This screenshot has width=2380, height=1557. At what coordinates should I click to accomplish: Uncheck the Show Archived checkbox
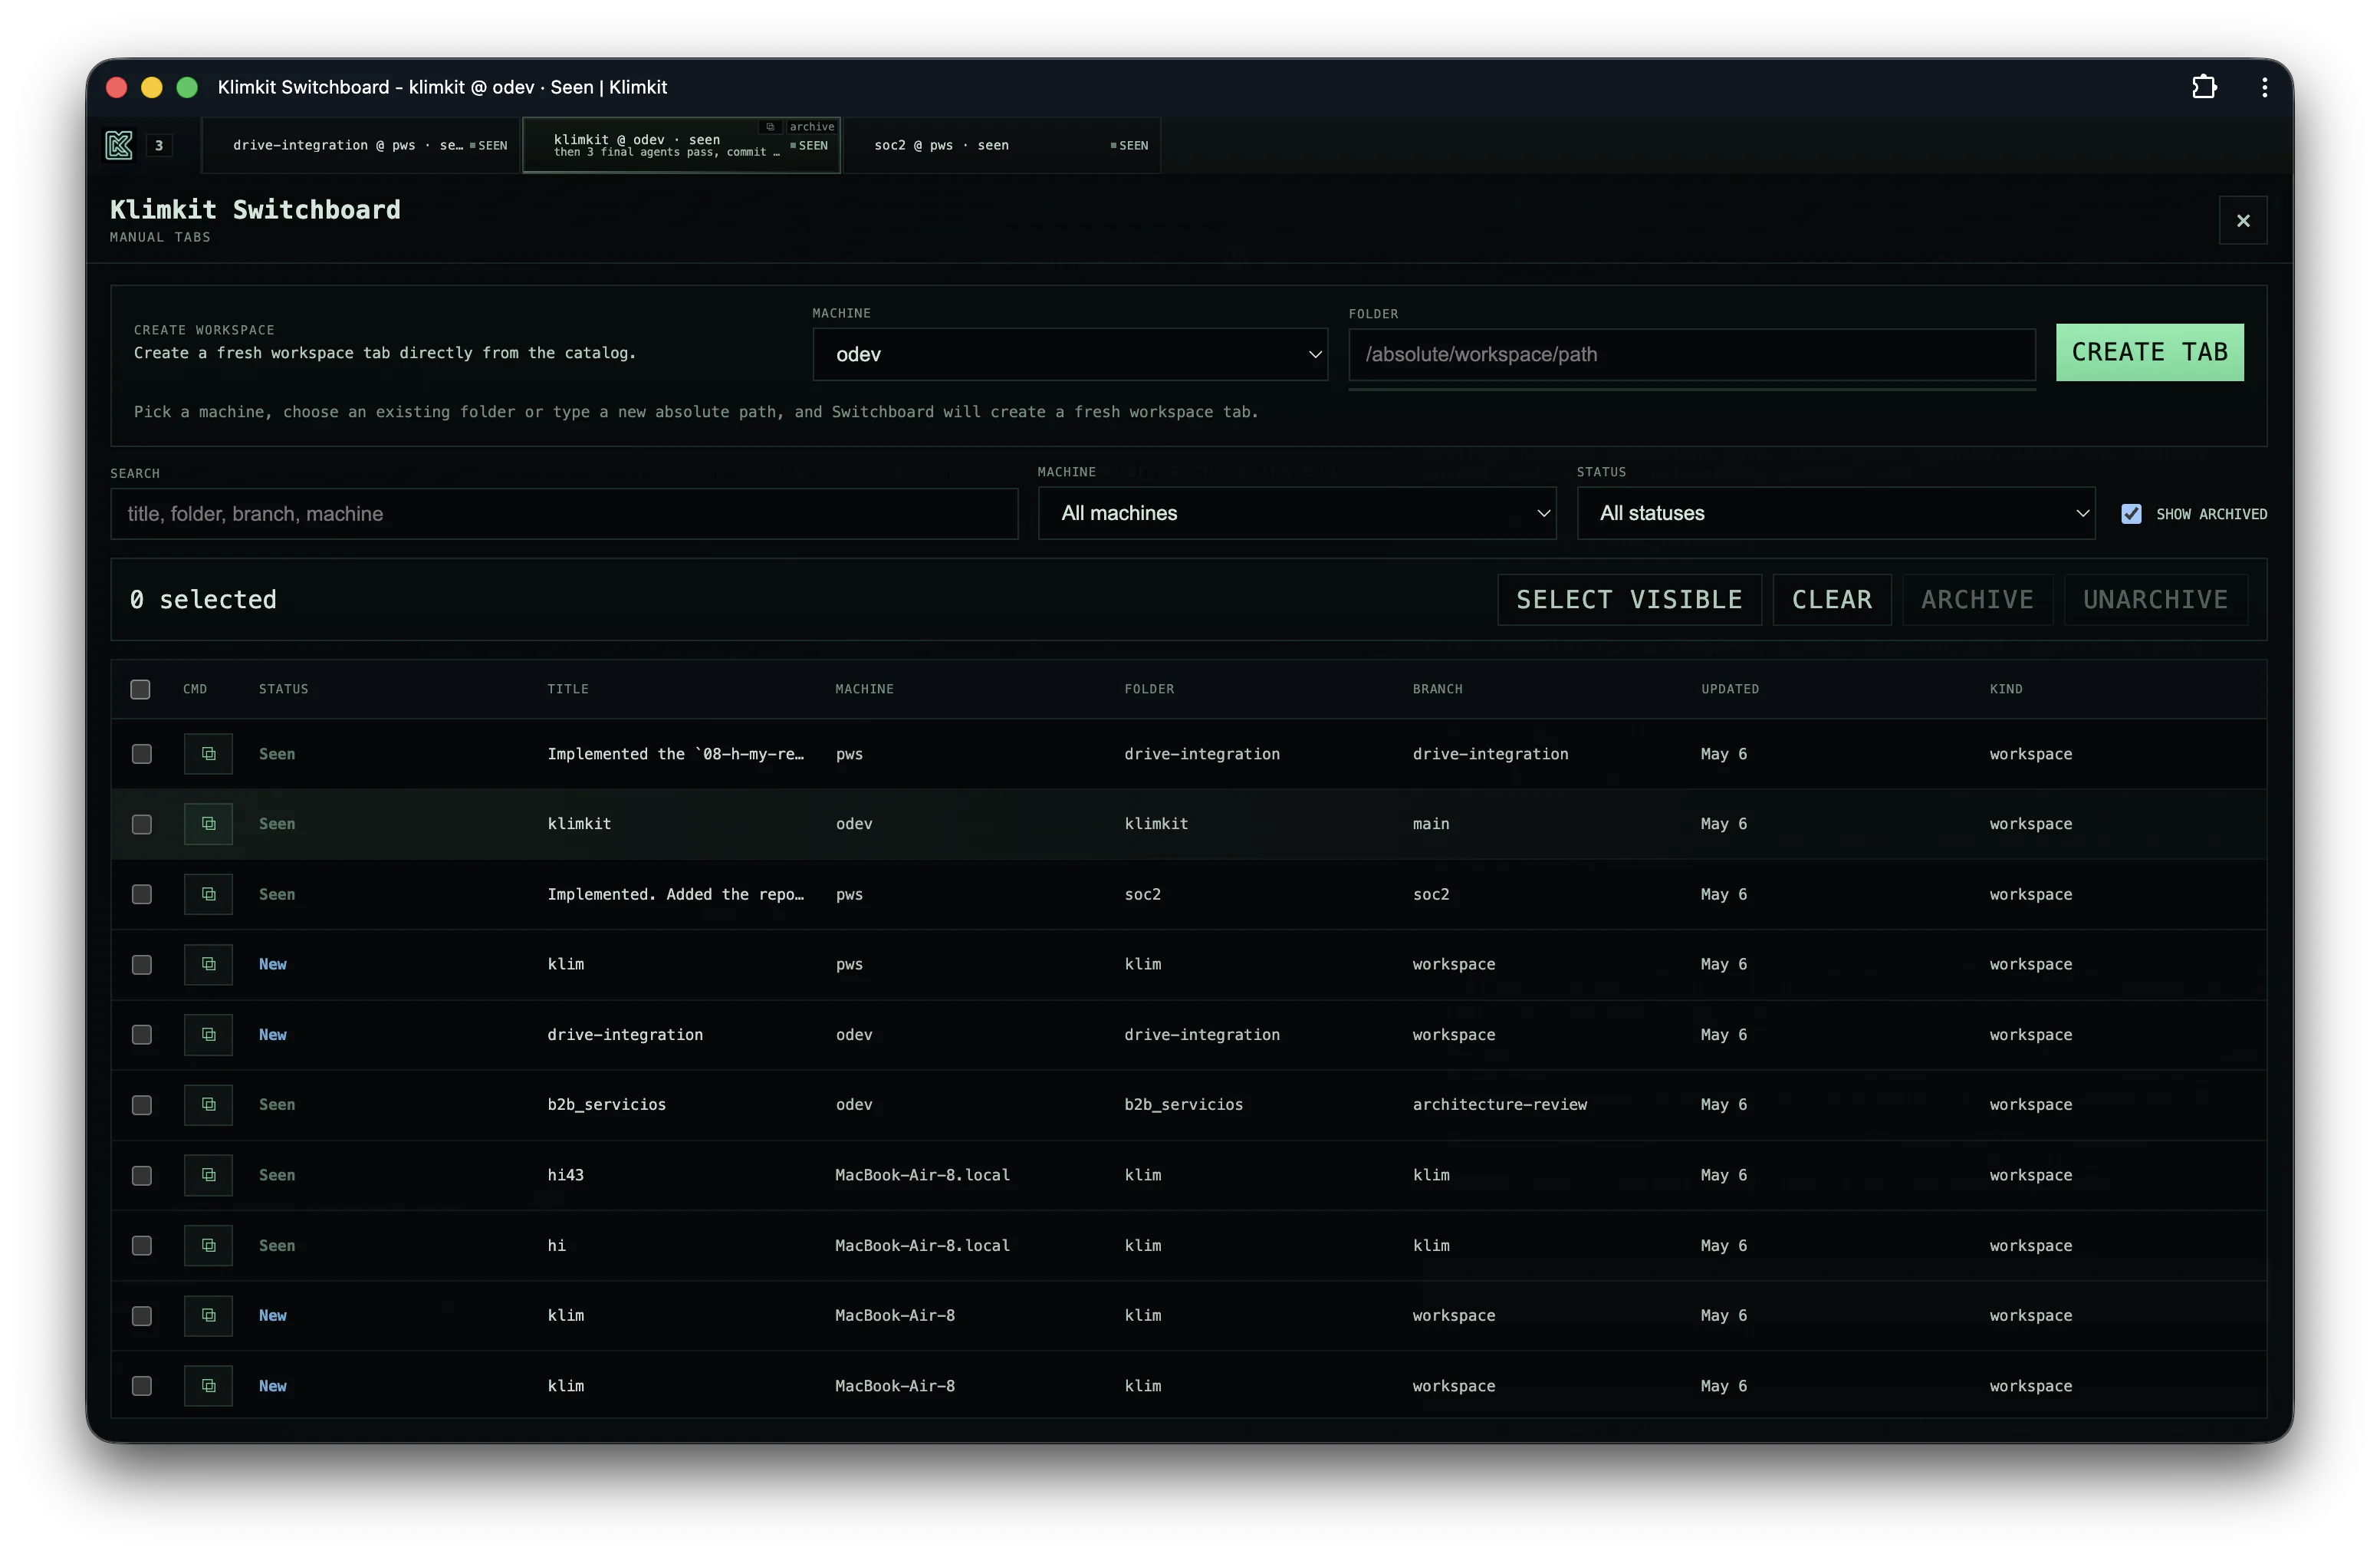tap(2131, 514)
